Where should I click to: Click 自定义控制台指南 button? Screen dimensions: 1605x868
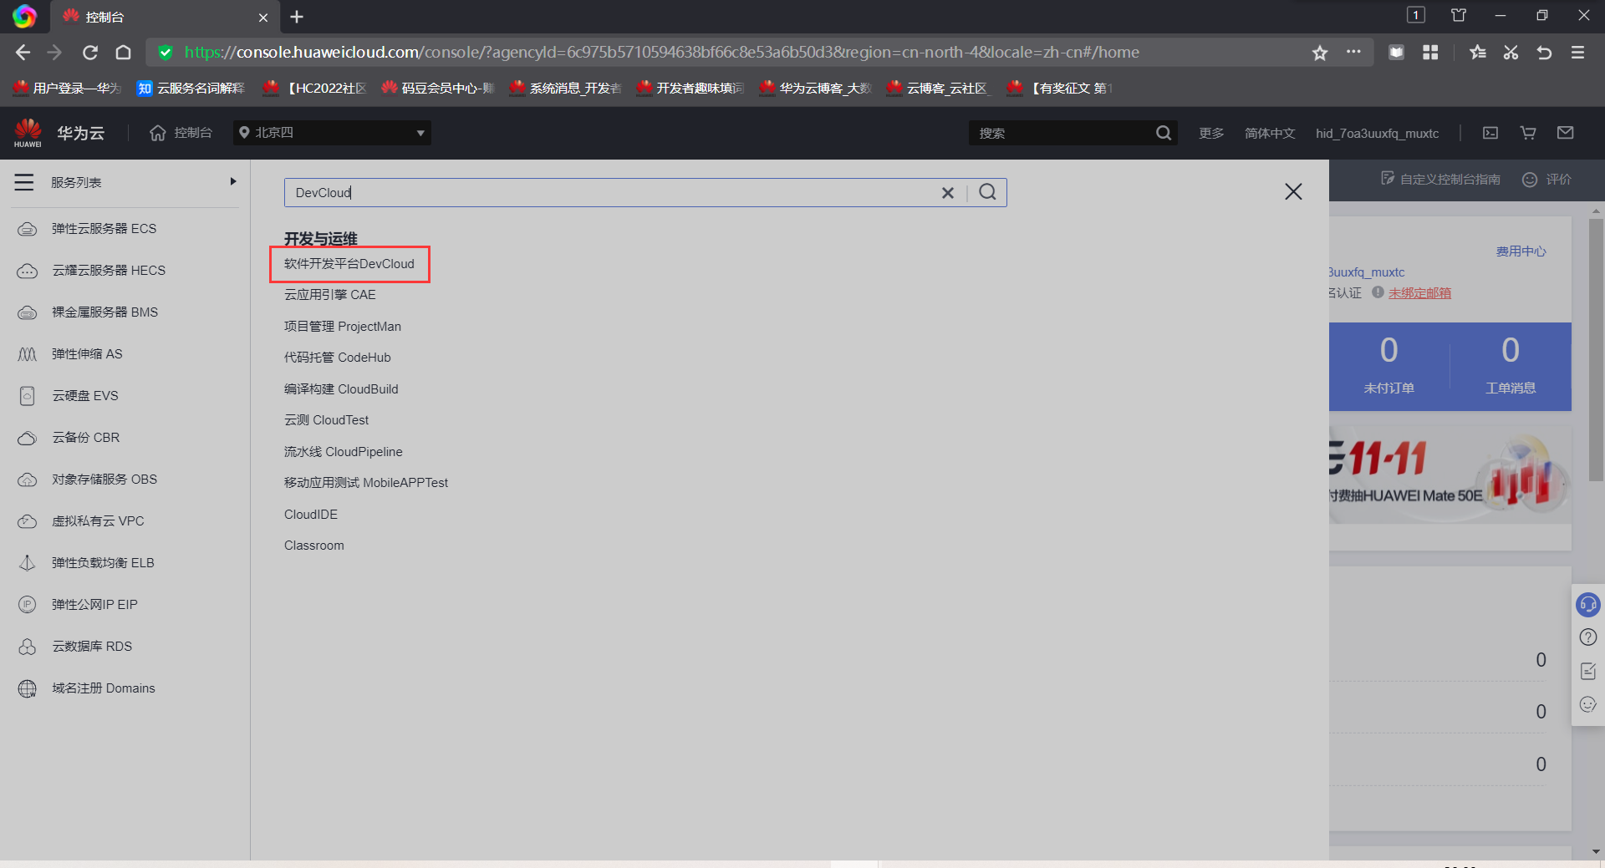coord(1440,179)
